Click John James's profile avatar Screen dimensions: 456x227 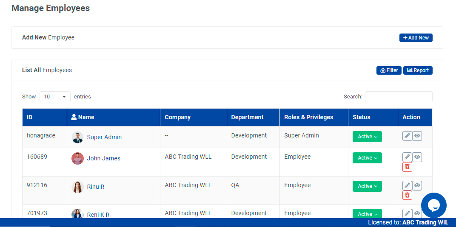click(77, 158)
